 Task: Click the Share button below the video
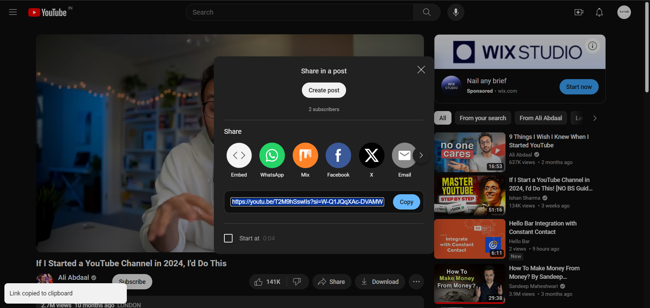pos(332,282)
